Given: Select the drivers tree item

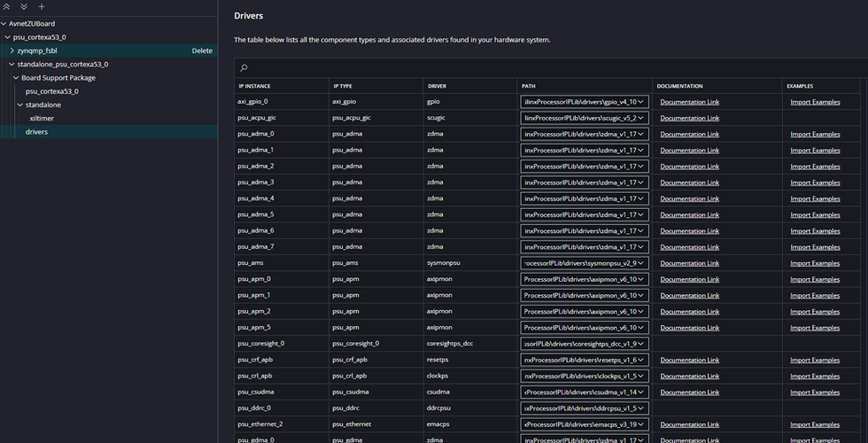Looking at the screenshot, I should [x=36, y=132].
